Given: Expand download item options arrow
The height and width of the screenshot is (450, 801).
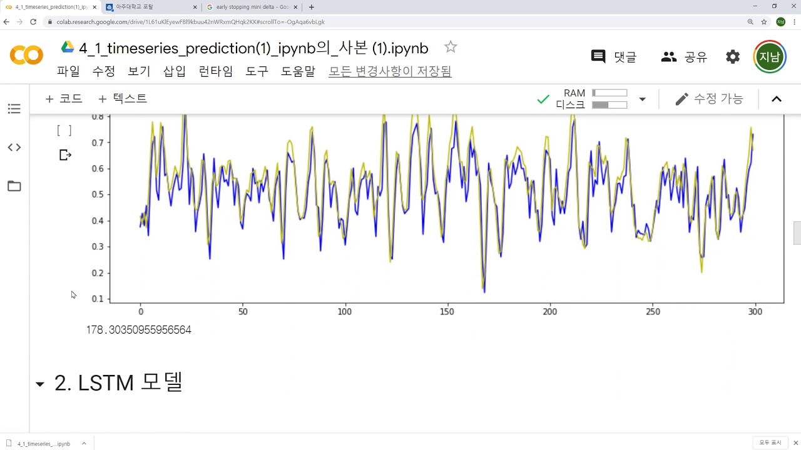Looking at the screenshot, I should pos(84,444).
